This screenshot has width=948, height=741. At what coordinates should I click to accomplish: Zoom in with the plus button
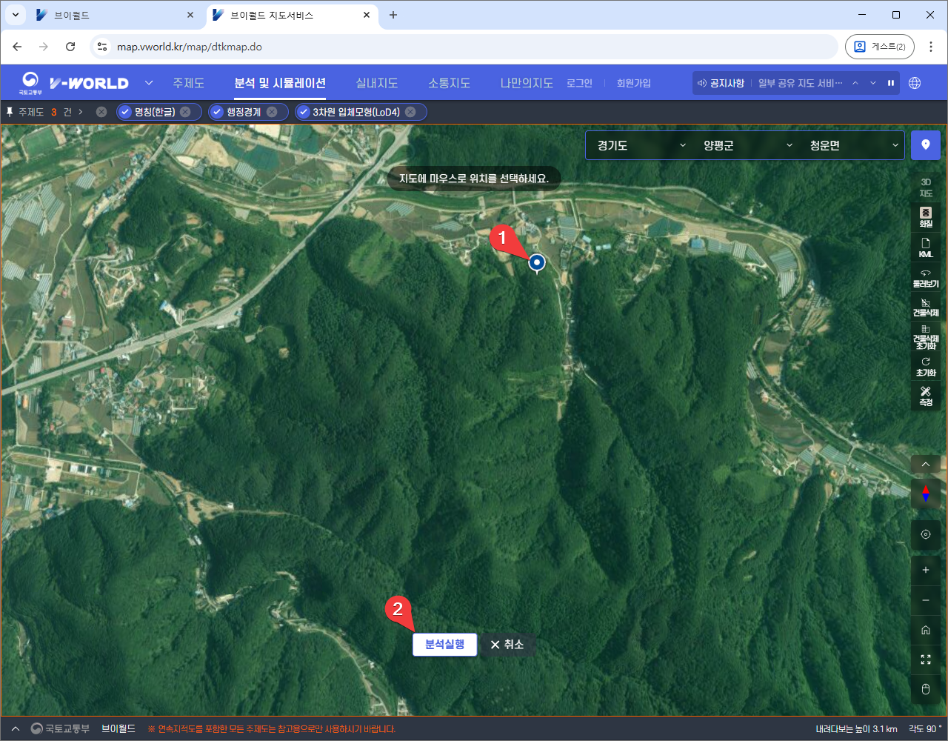(x=925, y=570)
